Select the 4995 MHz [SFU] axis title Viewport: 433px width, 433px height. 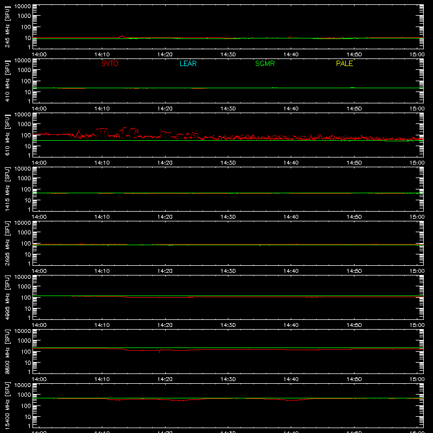point(7,297)
